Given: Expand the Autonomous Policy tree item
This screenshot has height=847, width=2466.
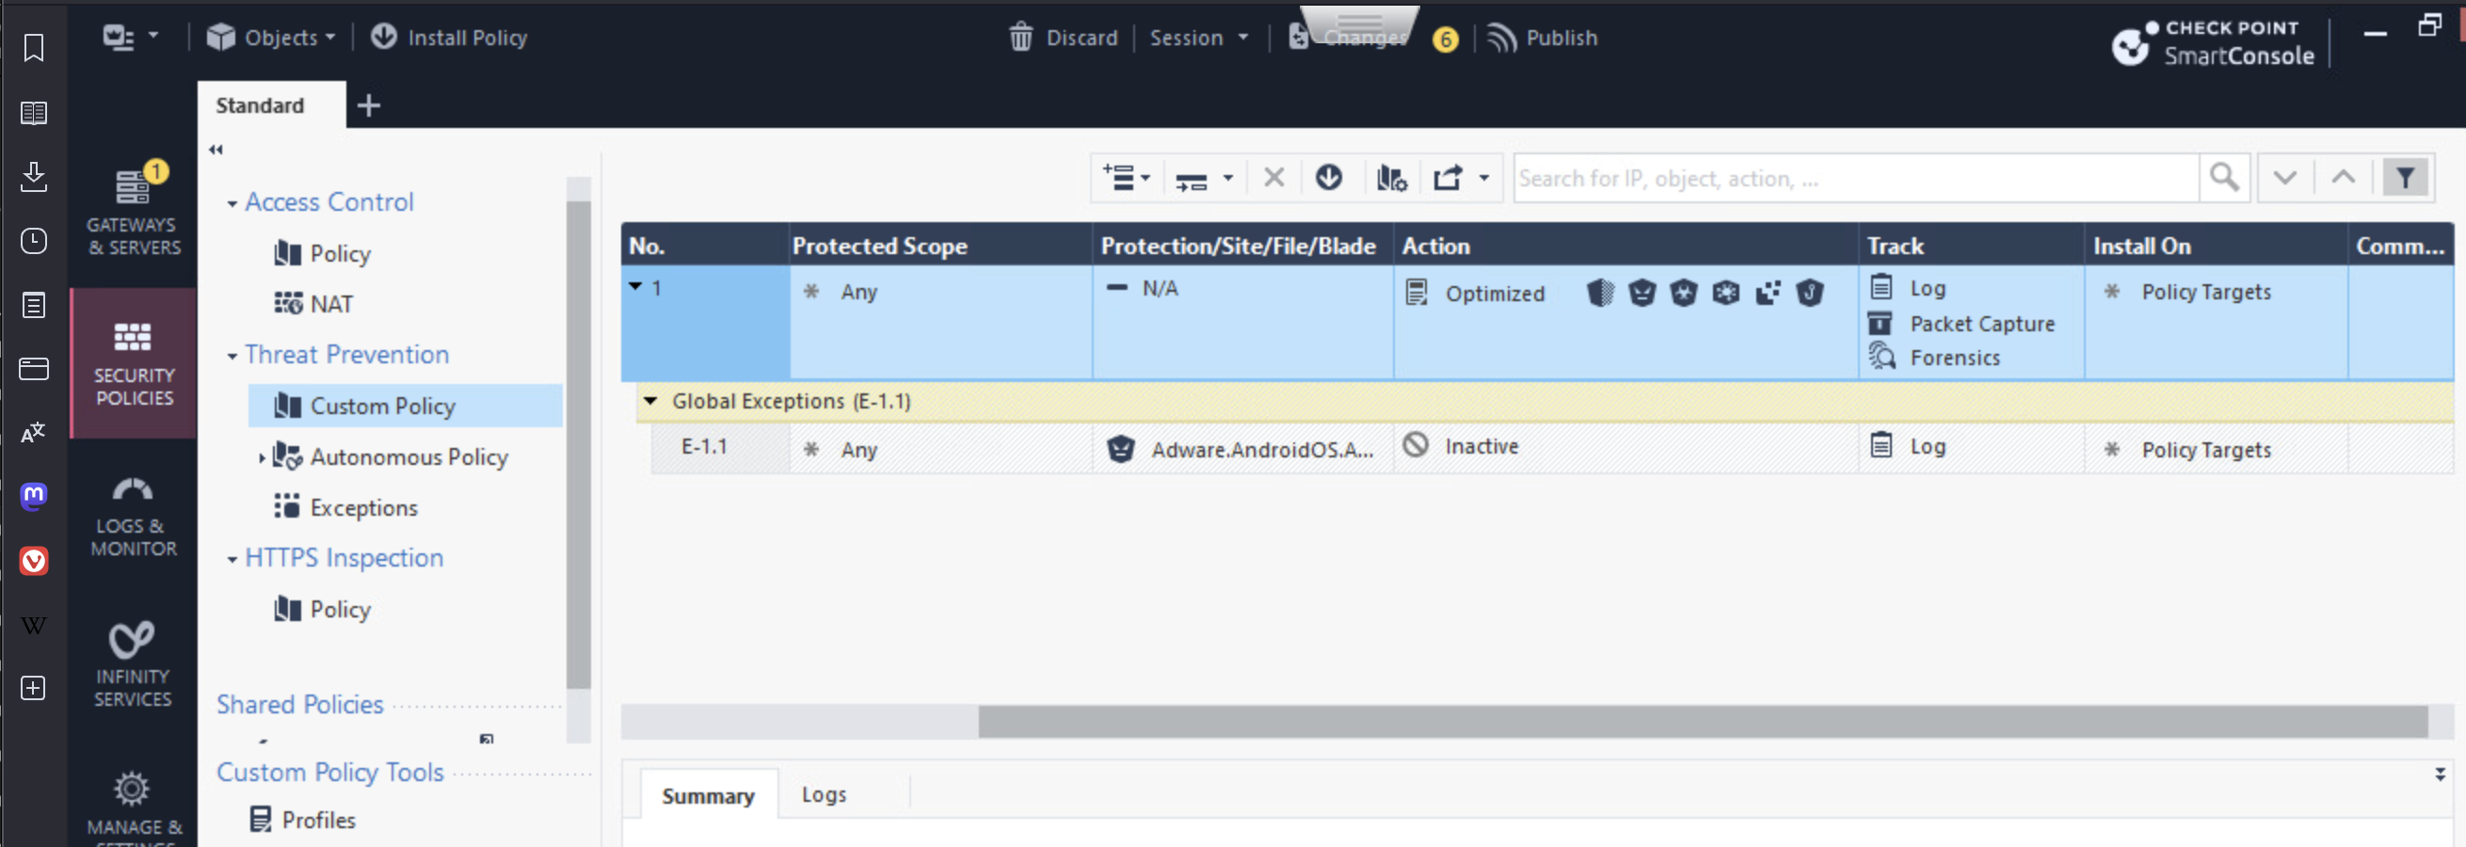Looking at the screenshot, I should coord(264,457).
